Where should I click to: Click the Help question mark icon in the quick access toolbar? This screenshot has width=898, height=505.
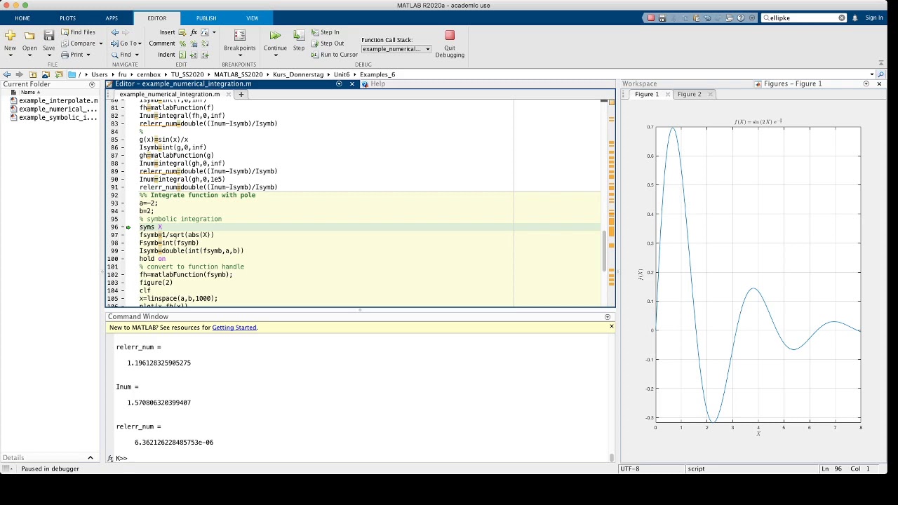click(x=741, y=18)
